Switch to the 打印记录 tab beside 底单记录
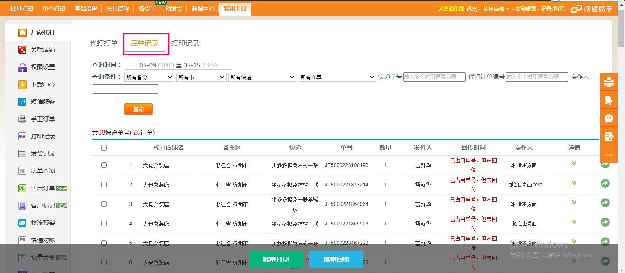625x273 pixels. point(185,43)
